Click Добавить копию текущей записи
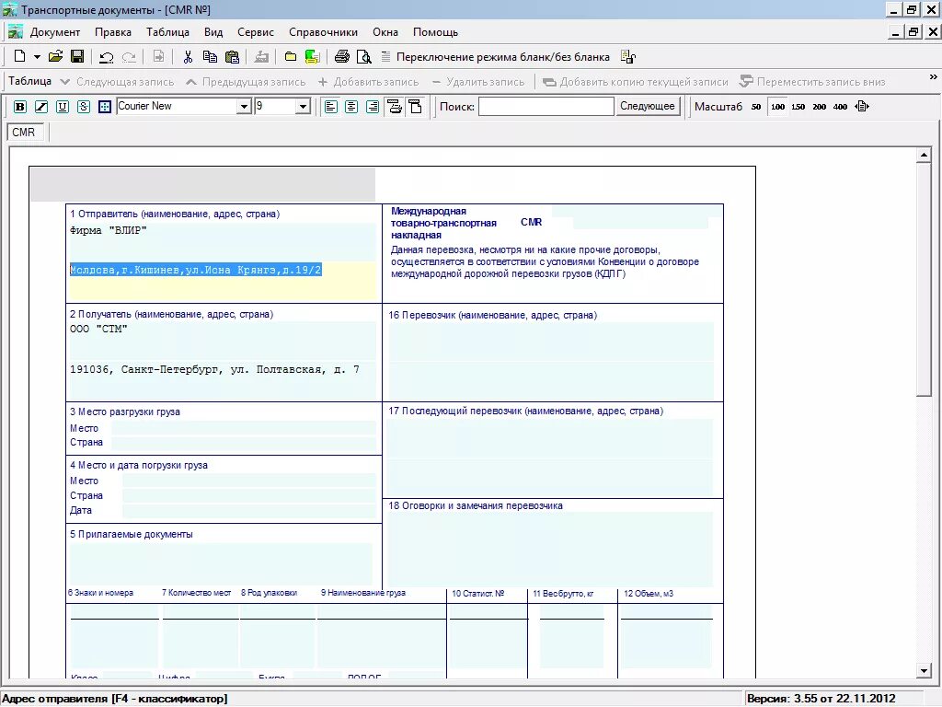This screenshot has width=942, height=707. tap(635, 82)
